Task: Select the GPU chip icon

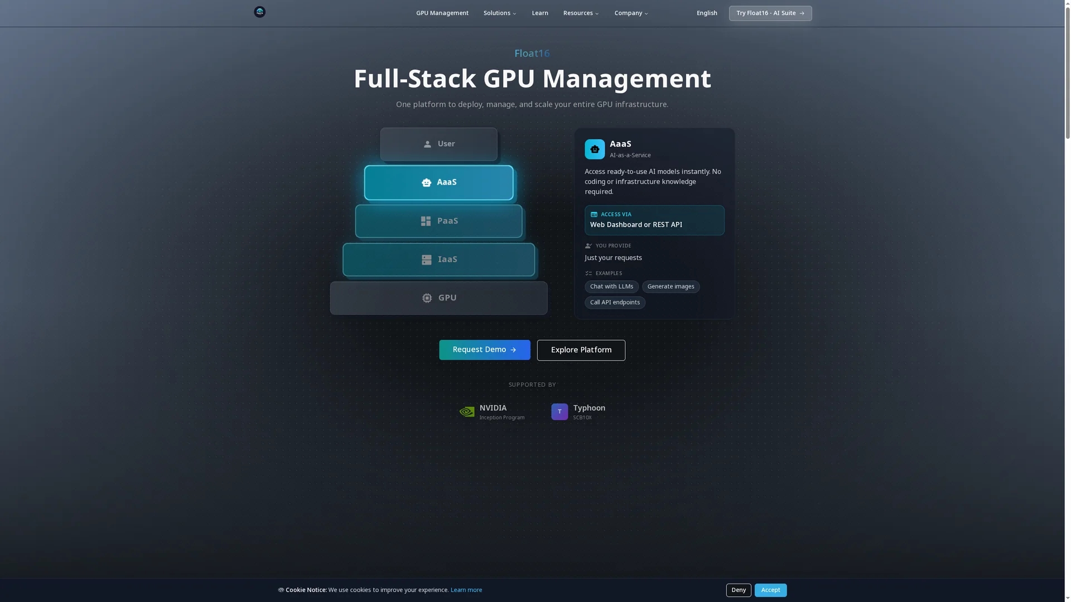Action: (427, 298)
